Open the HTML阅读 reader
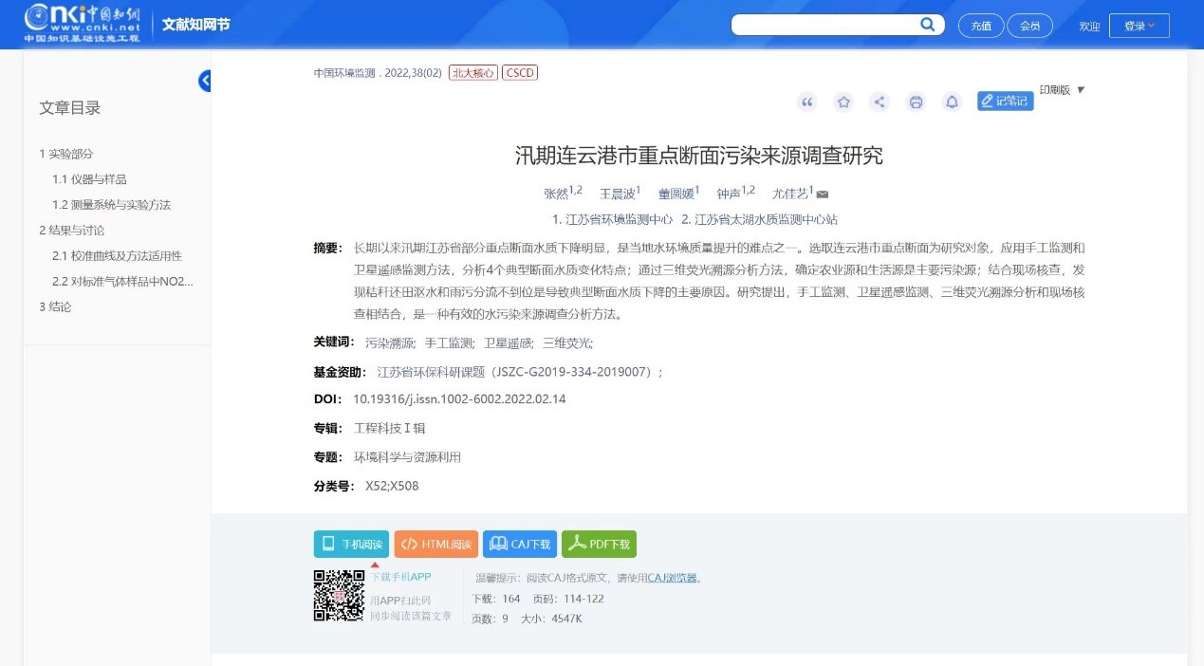 pos(435,544)
